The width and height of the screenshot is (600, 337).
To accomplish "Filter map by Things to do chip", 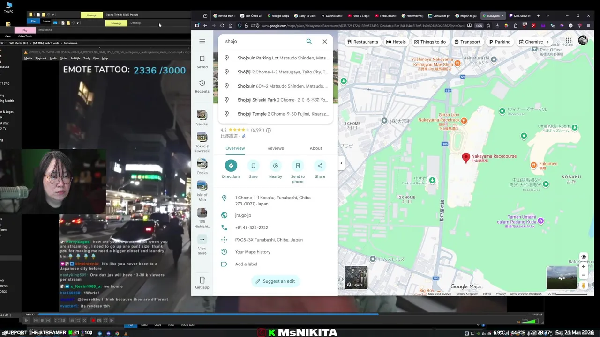I will pos(430,42).
